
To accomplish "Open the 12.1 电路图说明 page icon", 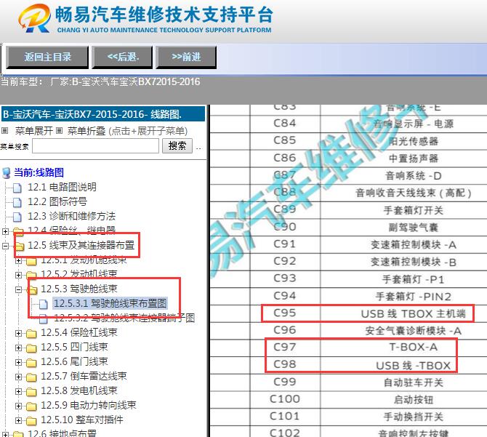I will pyautogui.click(x=17, y=188).
